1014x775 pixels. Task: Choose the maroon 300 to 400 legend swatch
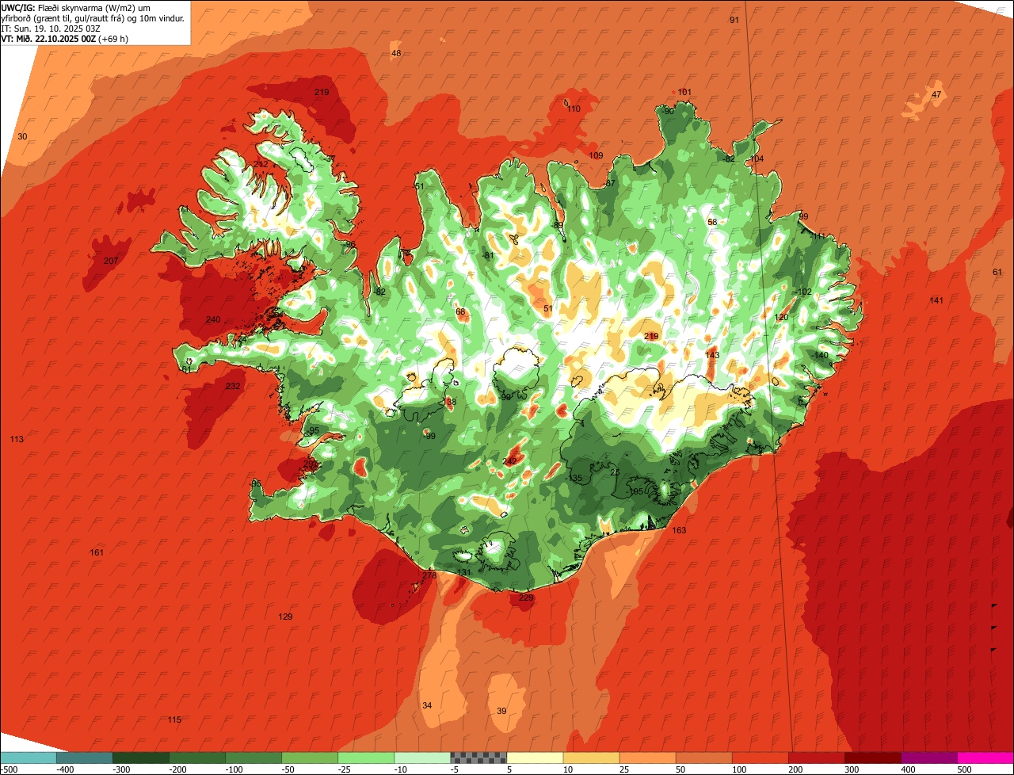[873, 758]
